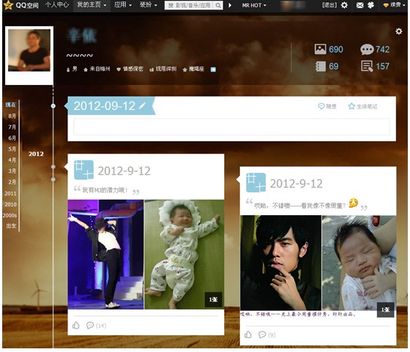Expand the 应用 dropdown menu
This screenshot has height=352, width=410.
123,4
